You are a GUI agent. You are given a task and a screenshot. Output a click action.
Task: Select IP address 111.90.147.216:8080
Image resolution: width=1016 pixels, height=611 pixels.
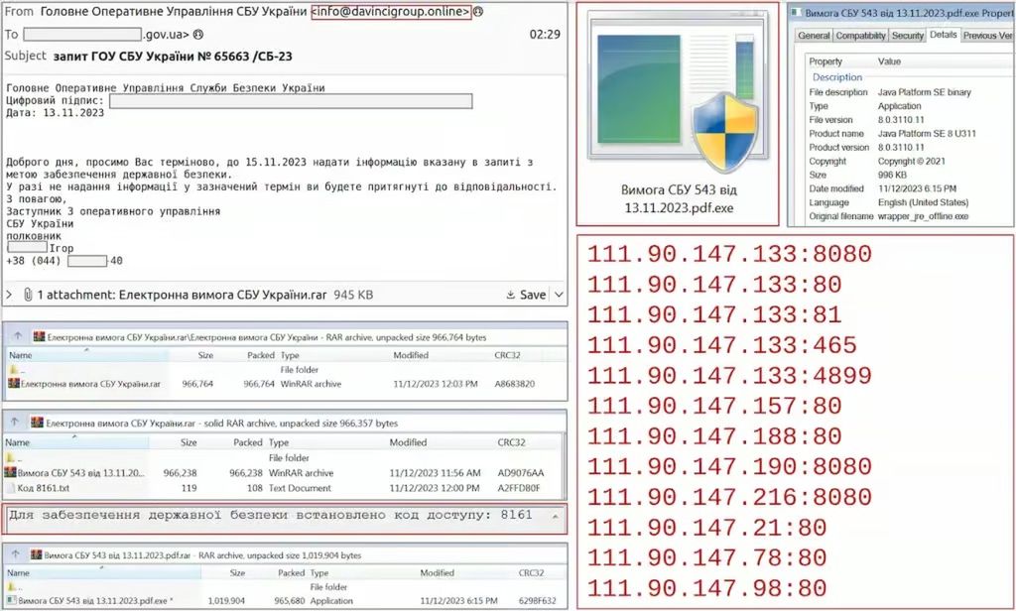coord(729,497)
